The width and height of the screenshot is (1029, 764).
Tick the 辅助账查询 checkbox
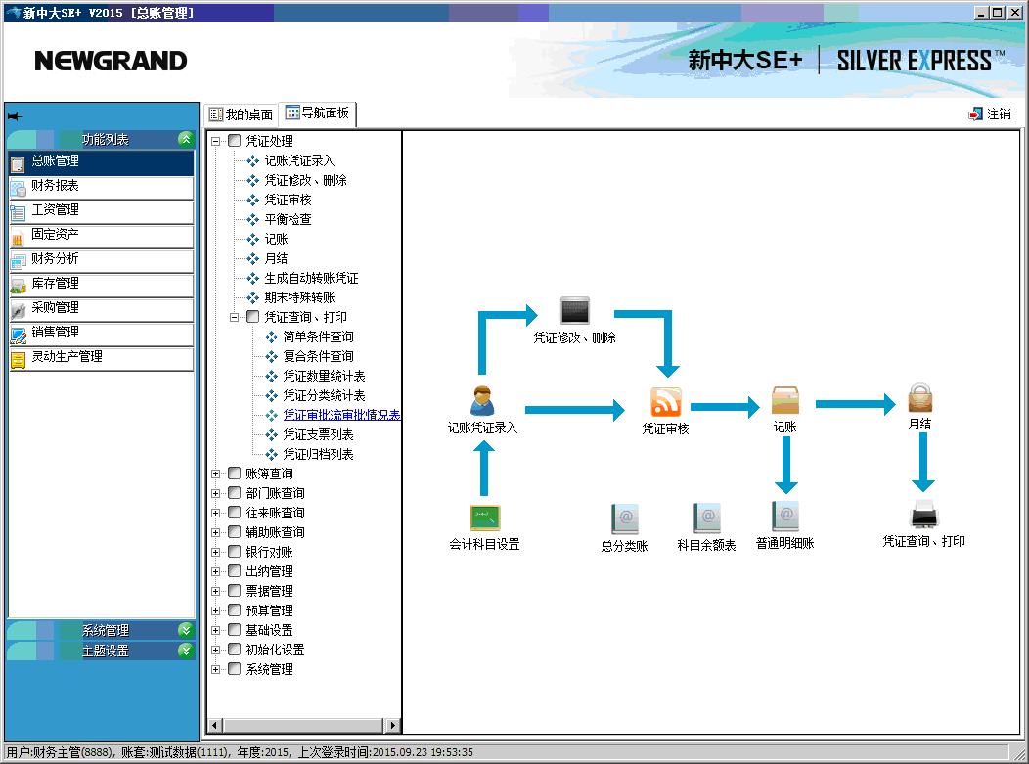coord(235,531)
